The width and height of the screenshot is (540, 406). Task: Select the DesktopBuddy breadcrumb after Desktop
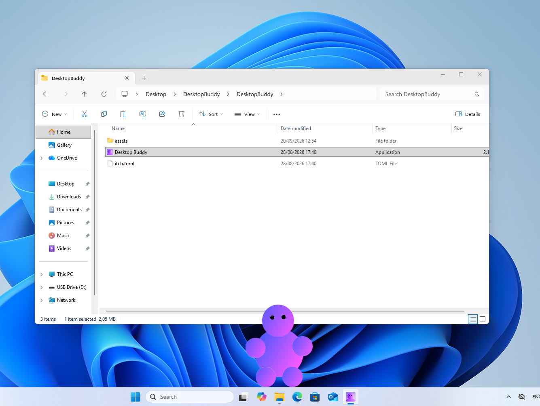click(x=201, y=94)
